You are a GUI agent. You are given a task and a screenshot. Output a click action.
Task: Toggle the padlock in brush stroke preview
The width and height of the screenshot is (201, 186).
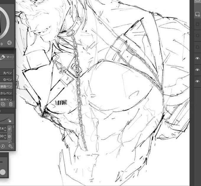coord(9,121)
